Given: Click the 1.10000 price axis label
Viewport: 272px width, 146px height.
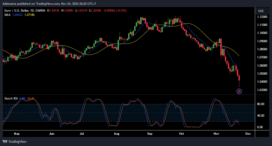Looking at the screenshot, I should pyautogui.click(x=262, y=33).
